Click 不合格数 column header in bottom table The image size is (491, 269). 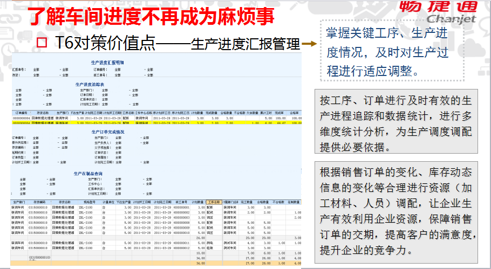tap(278, 202)
